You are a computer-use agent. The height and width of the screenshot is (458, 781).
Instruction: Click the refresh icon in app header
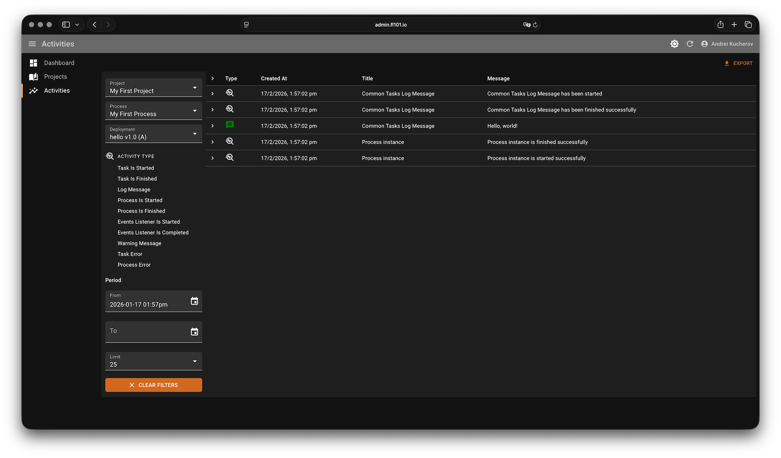coord(690,44)
